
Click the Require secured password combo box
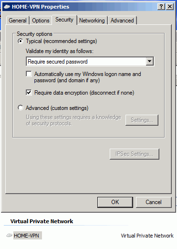pos(90,62)
